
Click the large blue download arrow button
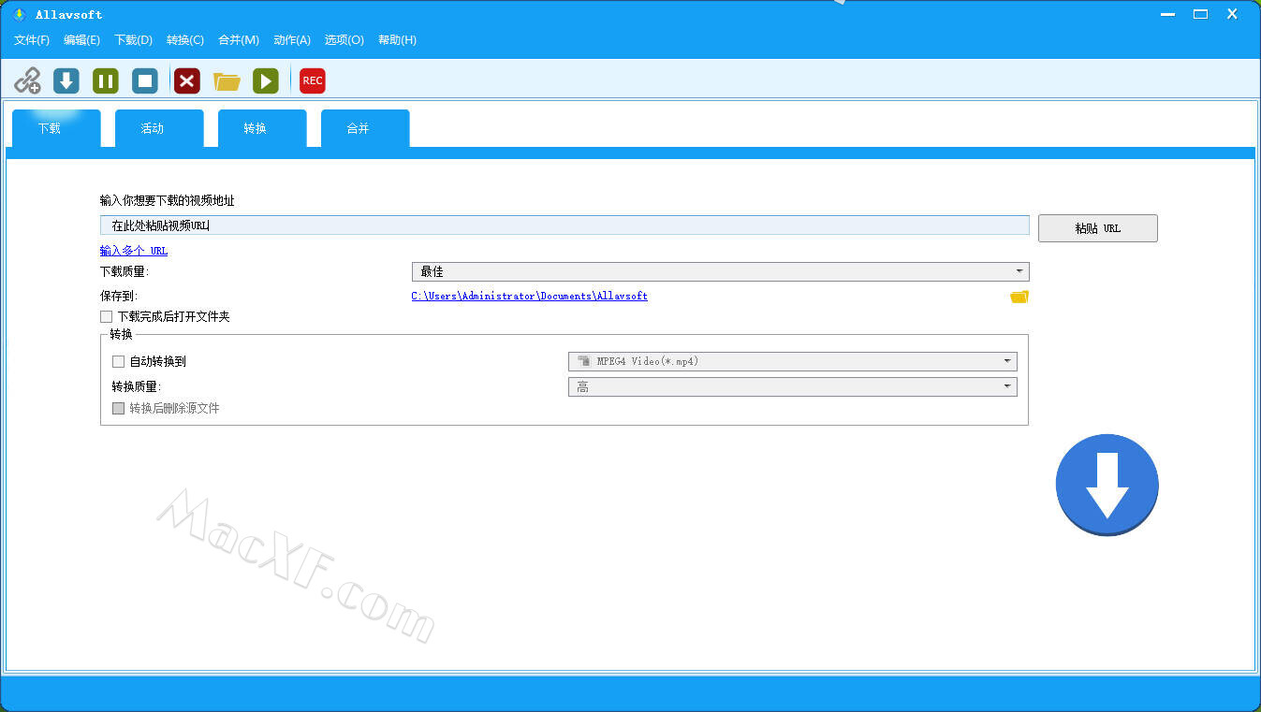(x=1107, y=485)
